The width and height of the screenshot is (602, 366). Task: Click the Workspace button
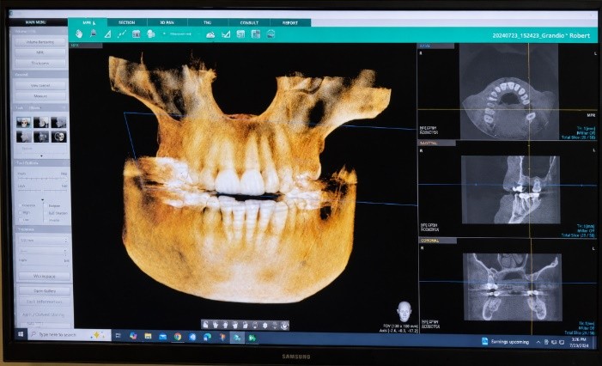[x=44, y=276]
